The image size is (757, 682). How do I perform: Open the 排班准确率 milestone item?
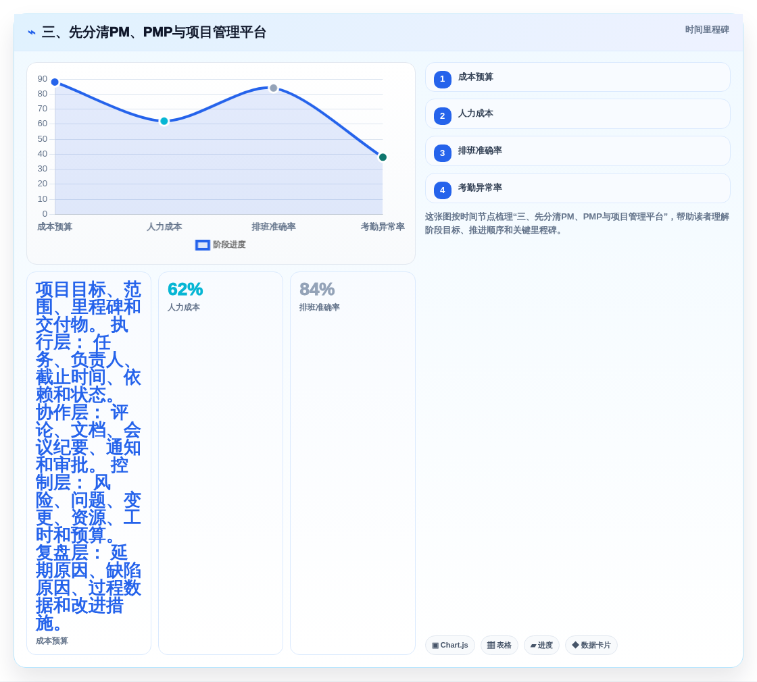[x=577, y=151]
